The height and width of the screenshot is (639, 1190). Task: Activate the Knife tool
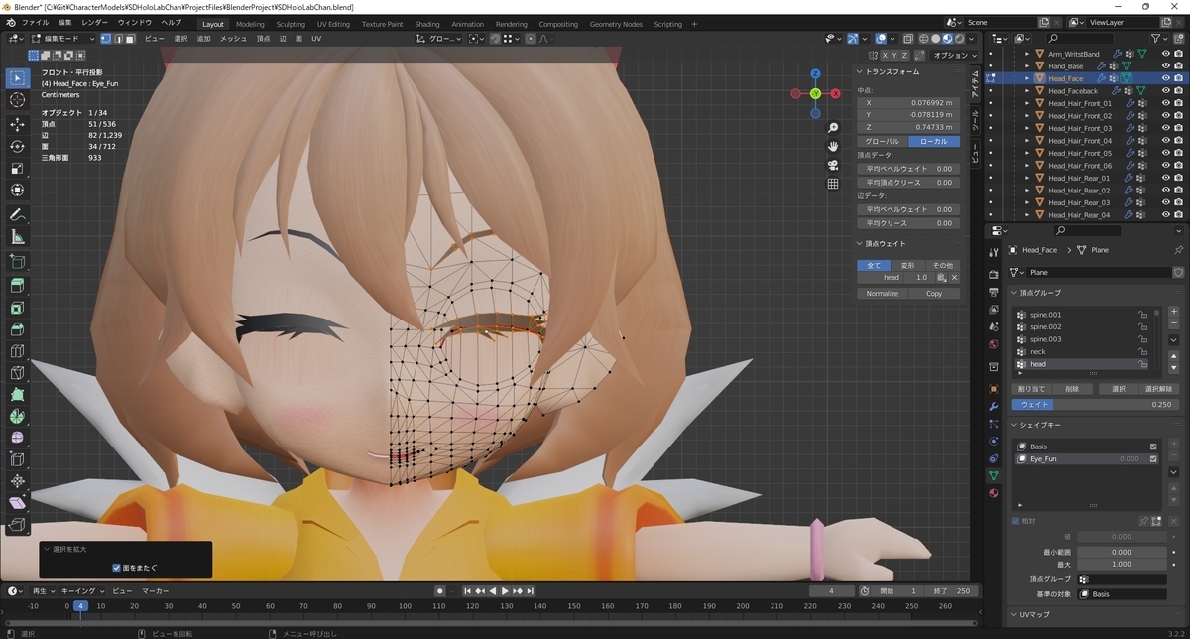click(17, 373)
